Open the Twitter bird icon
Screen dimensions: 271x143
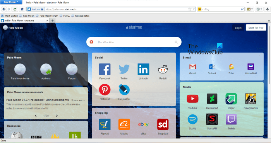124,69
